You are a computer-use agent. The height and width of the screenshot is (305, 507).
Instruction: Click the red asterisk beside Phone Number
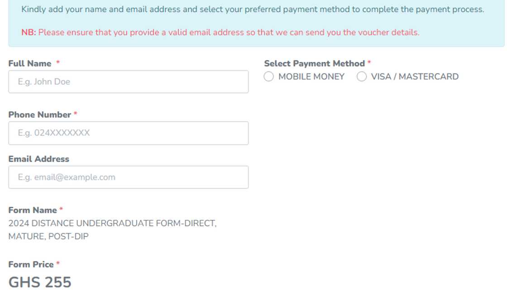(76, 115)
